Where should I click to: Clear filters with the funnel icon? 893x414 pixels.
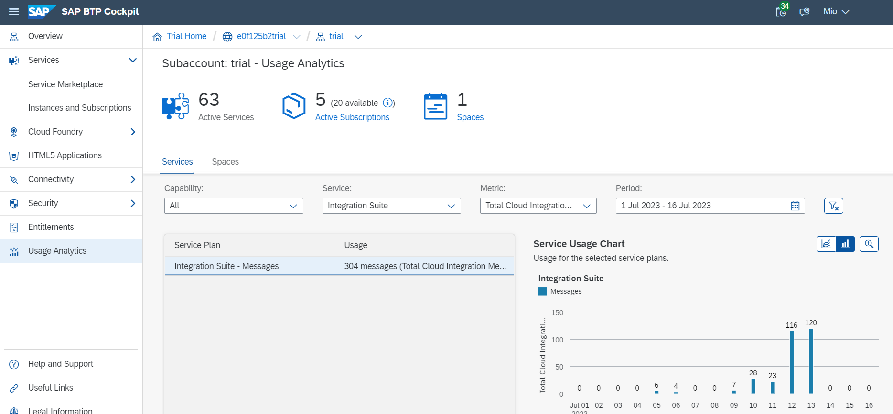(x=833, y=206)
